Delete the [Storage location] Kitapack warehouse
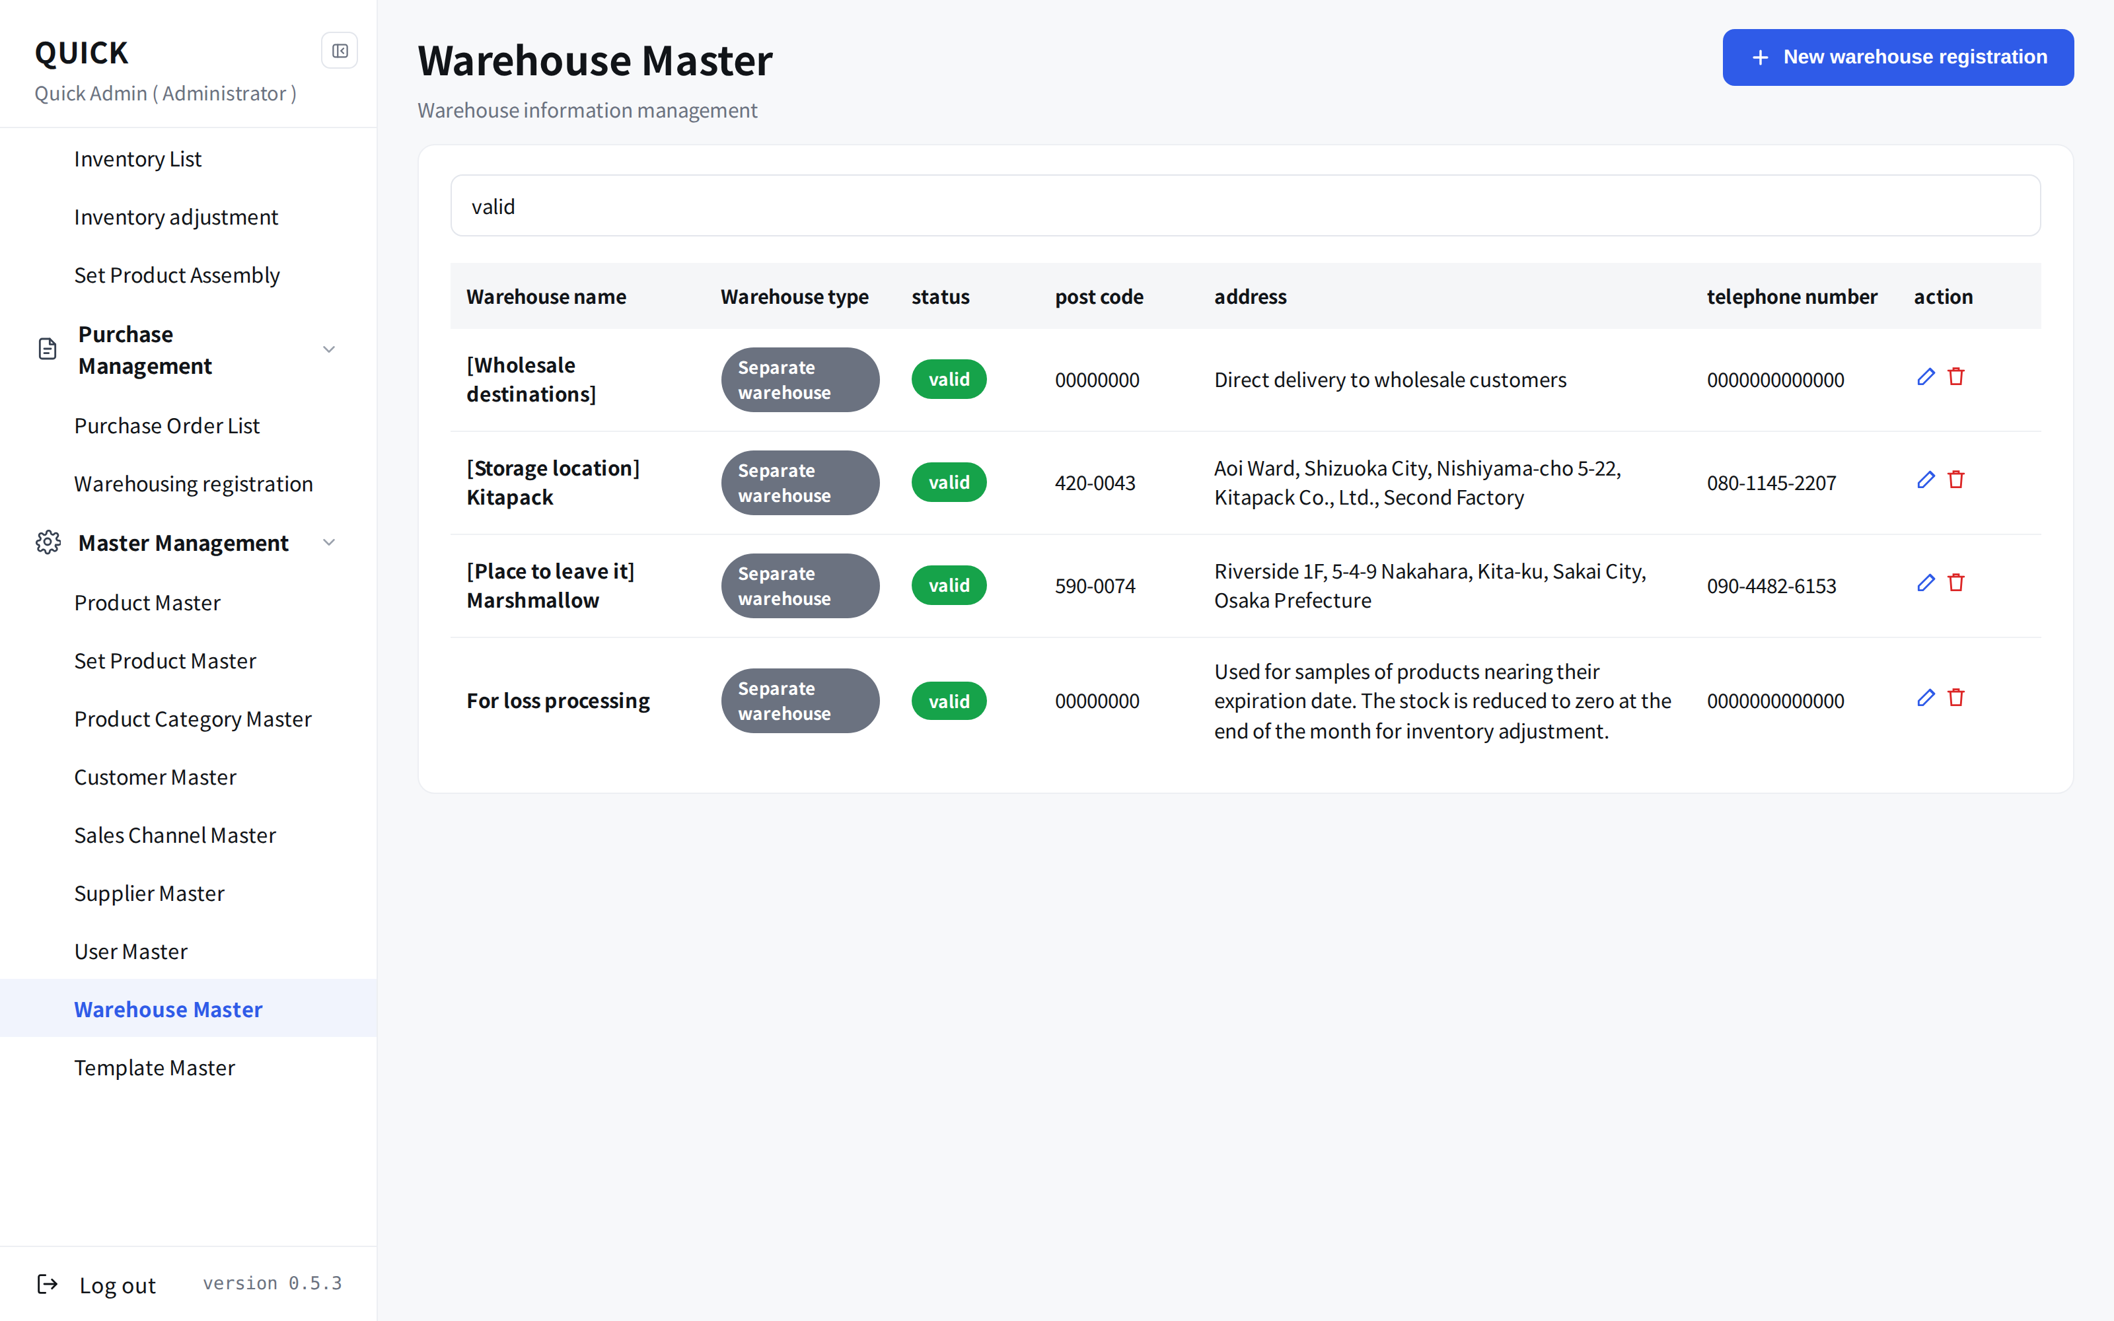Image resolution: width=2114 pixels, height=1321 pixels. pyautogui.click(x=1956, y=480)
